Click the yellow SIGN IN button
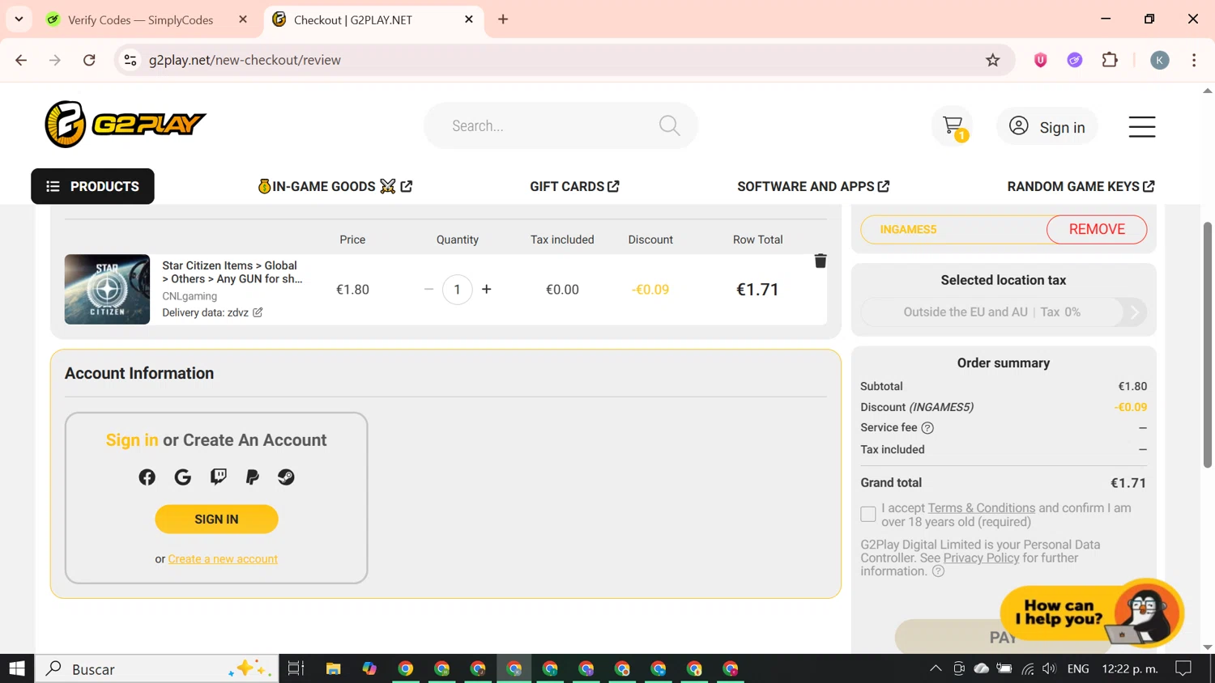1215x683 pixels. 216,520
